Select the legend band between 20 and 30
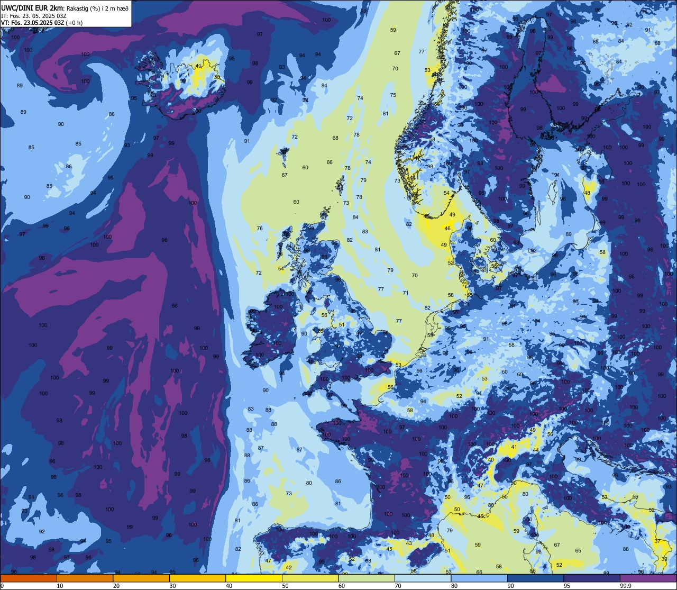The width and height of the screenshot is (677, 590). (141, 578)
